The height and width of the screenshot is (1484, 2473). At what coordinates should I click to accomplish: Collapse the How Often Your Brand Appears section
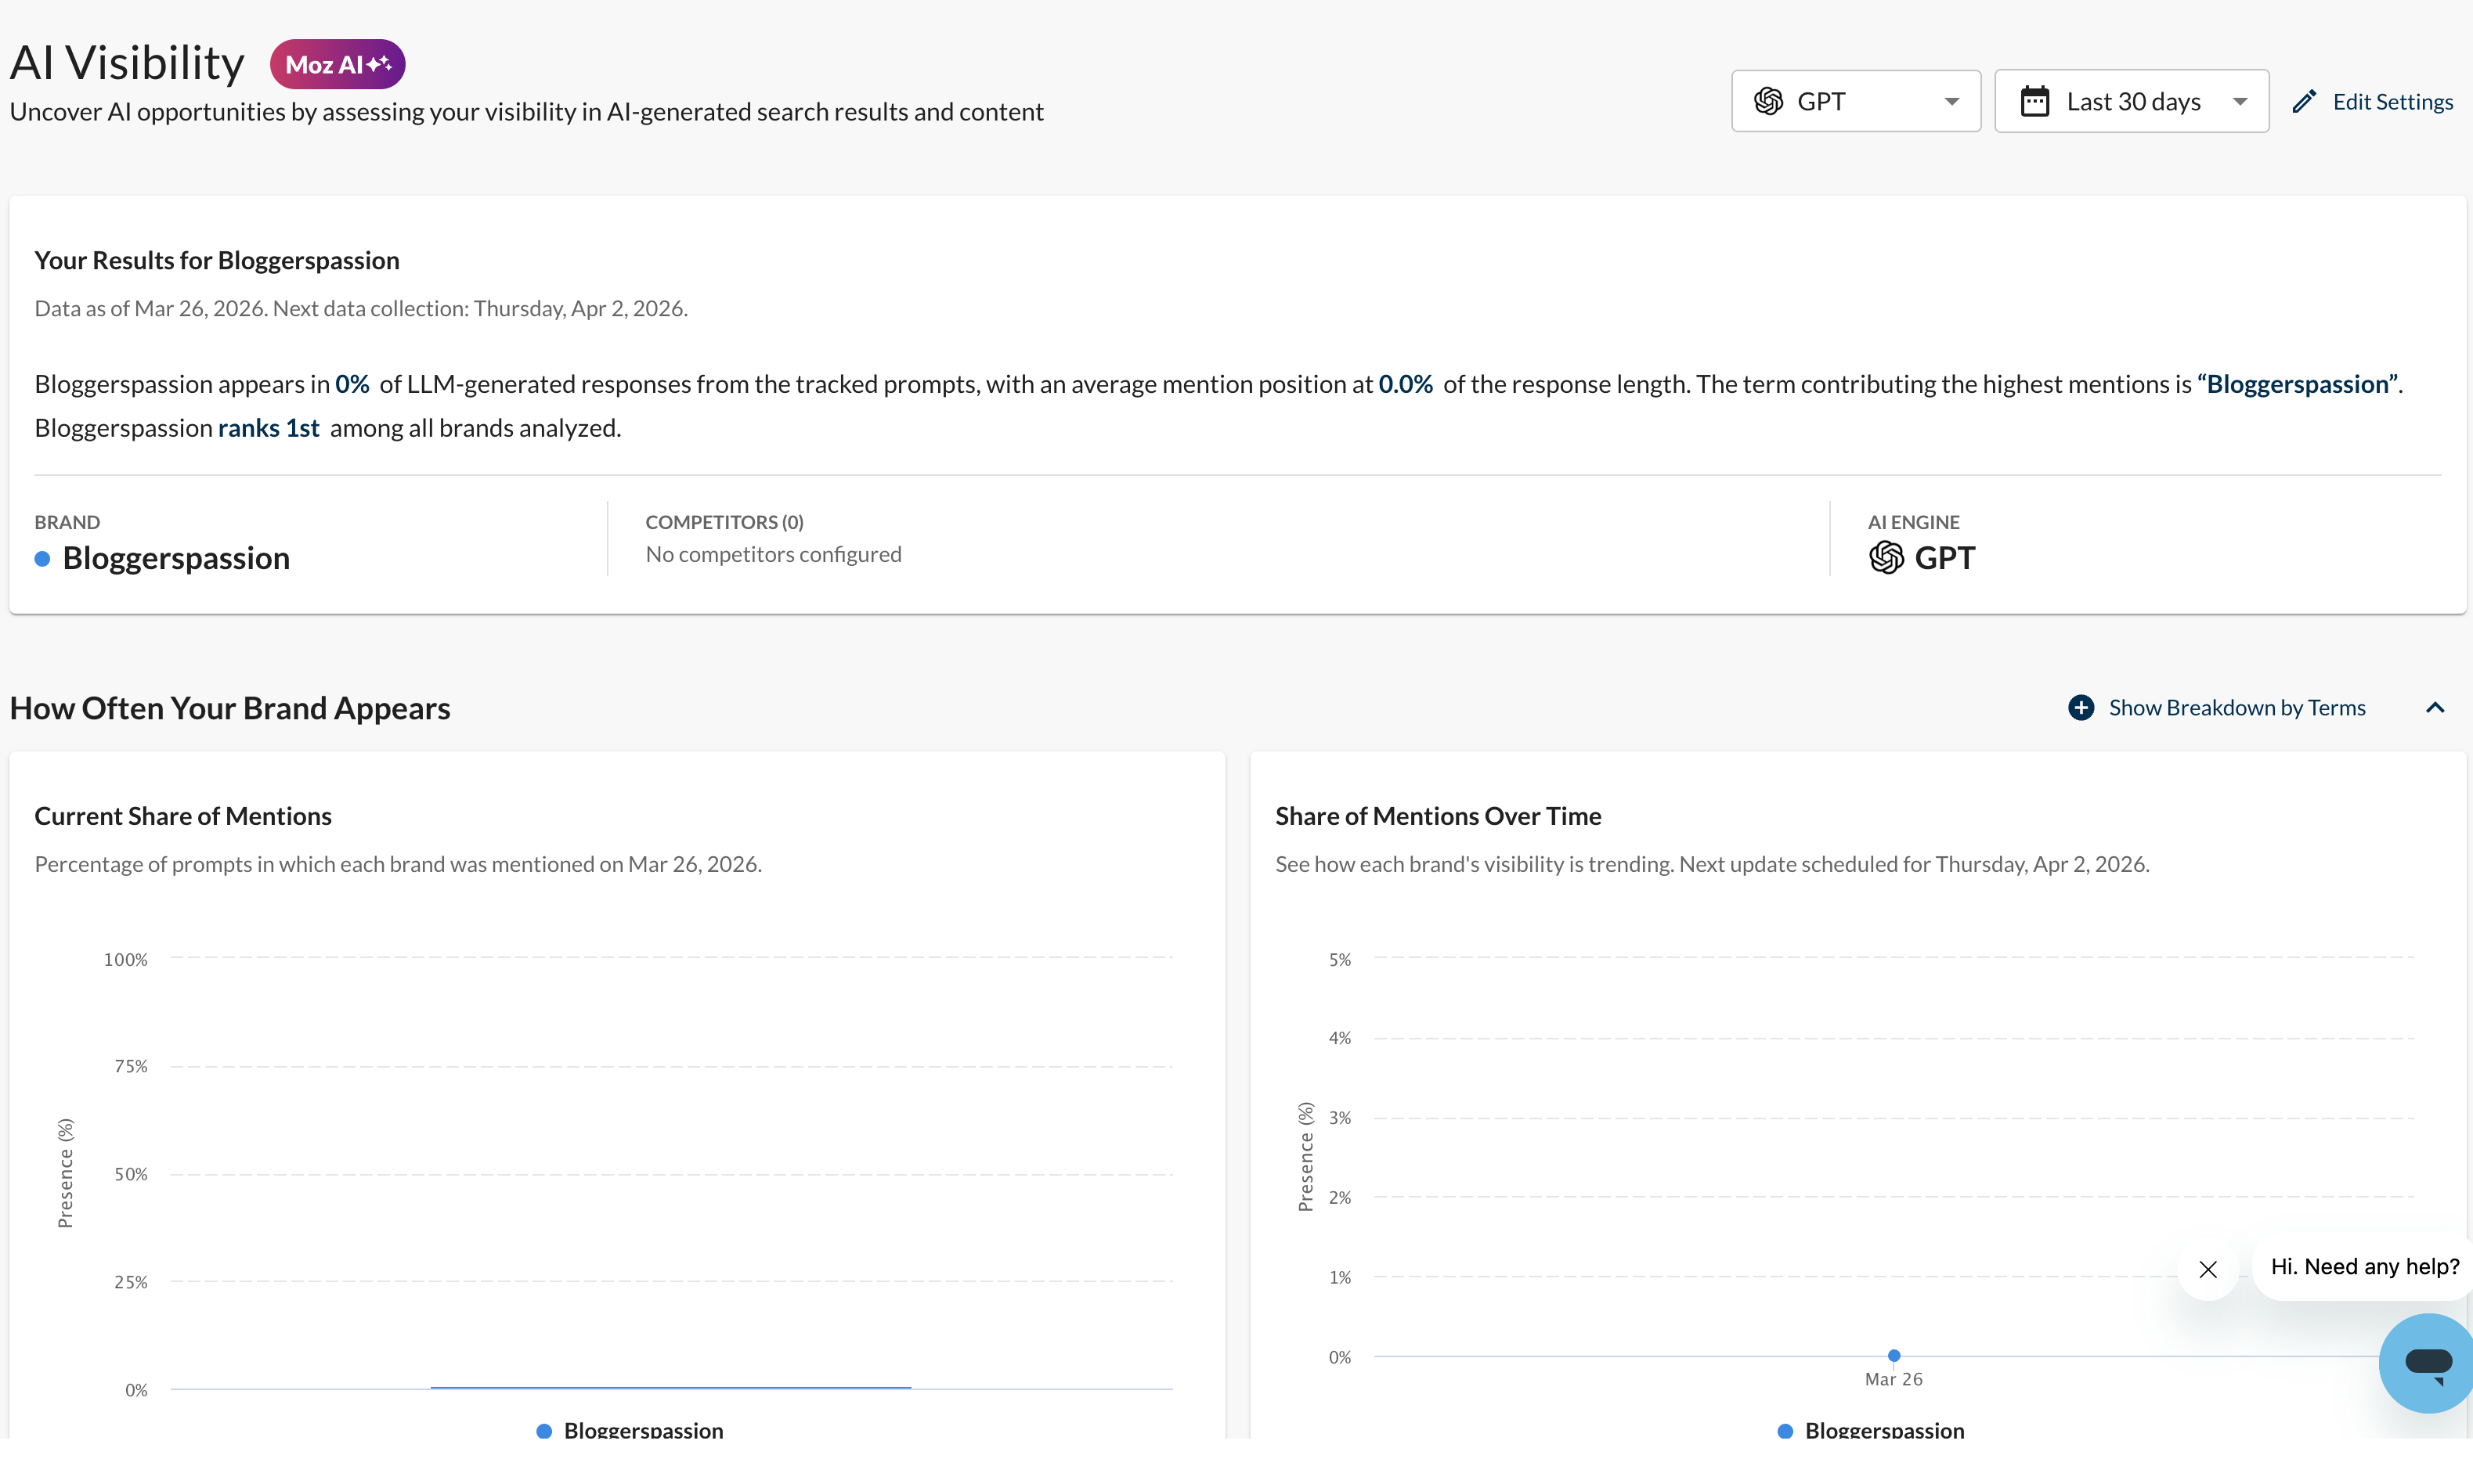click(x=2435, y=708)
